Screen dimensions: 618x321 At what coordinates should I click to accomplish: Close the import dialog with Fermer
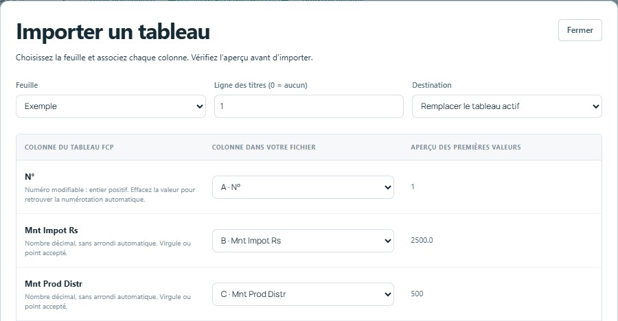click(580, 30)
